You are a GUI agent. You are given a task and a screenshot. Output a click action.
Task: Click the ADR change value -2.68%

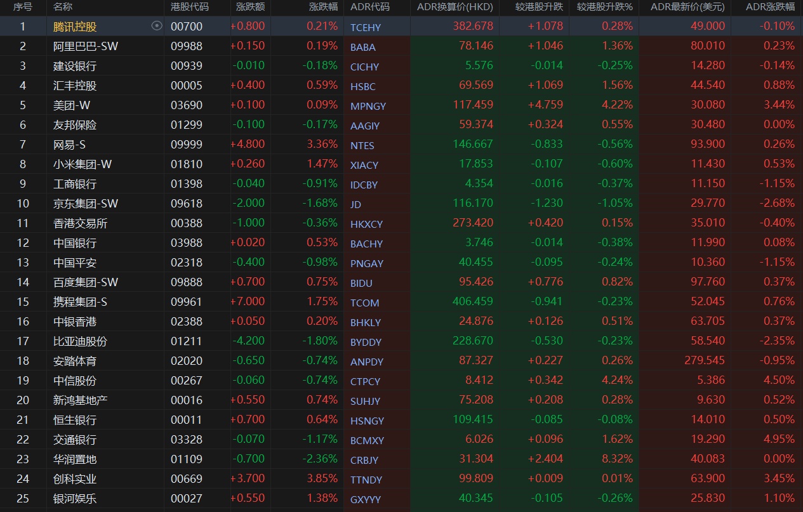tap(778, 203)
